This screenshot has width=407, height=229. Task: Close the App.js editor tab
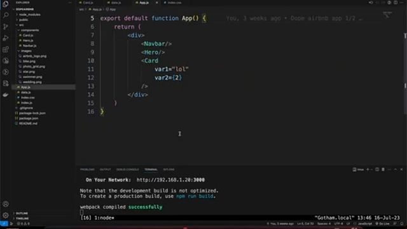pos(157,3)
